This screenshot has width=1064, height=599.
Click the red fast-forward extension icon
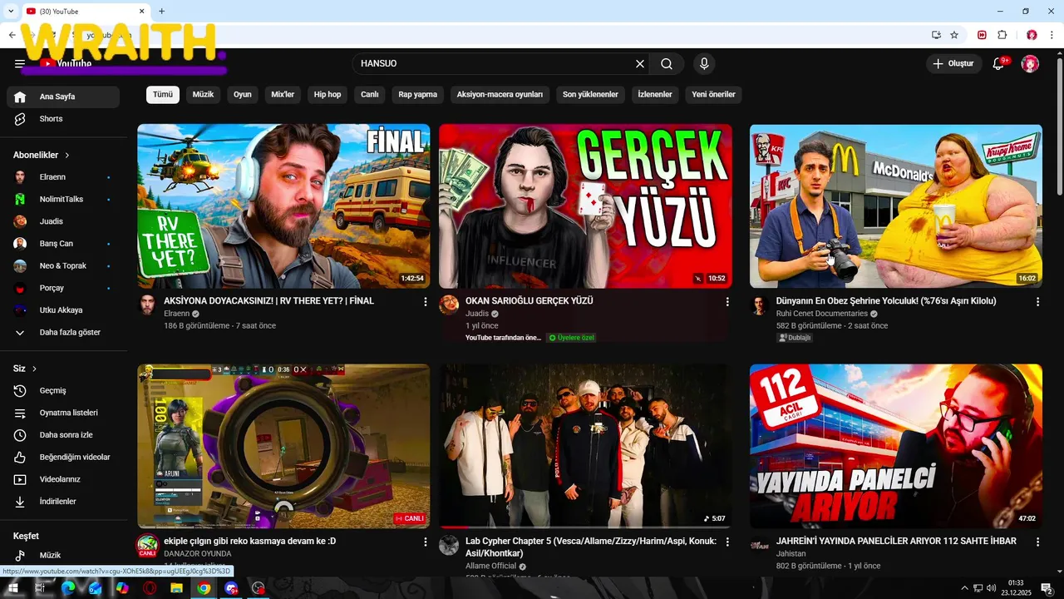tap(983, 35)
